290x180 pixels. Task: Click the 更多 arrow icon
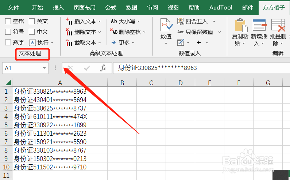(113, 42)
